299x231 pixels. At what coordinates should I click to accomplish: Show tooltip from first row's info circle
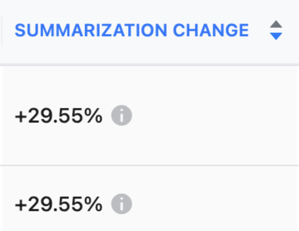click(x=122, y=115)
